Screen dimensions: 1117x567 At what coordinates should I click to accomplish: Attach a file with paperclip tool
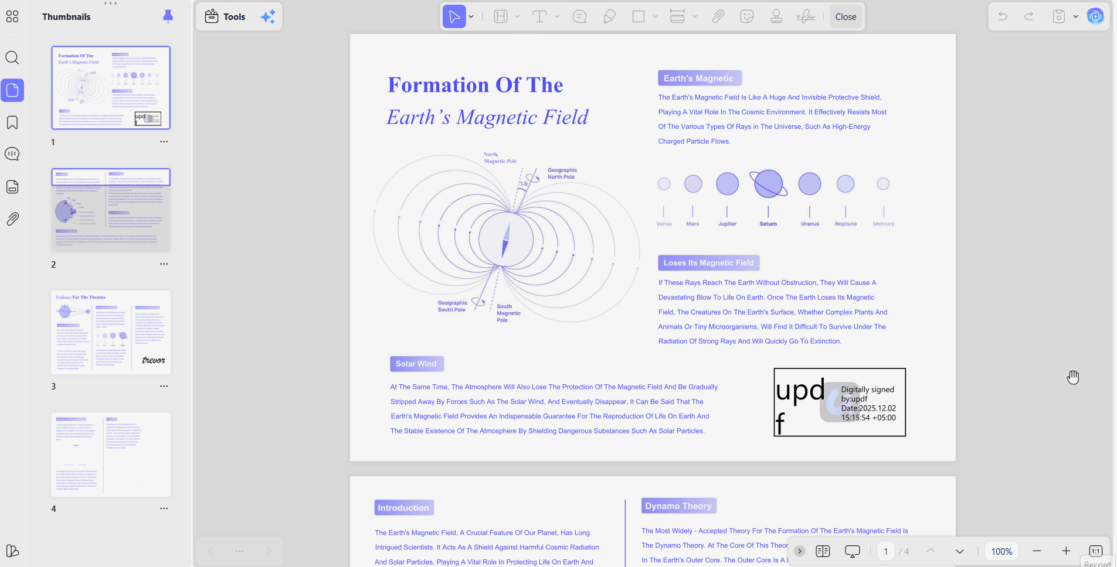(718, 16)
